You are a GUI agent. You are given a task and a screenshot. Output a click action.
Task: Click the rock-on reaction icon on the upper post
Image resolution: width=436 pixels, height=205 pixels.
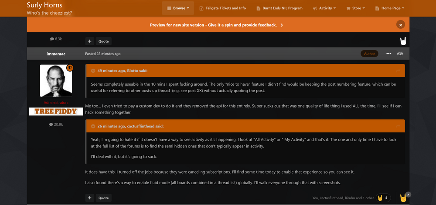tap(403, 41)
